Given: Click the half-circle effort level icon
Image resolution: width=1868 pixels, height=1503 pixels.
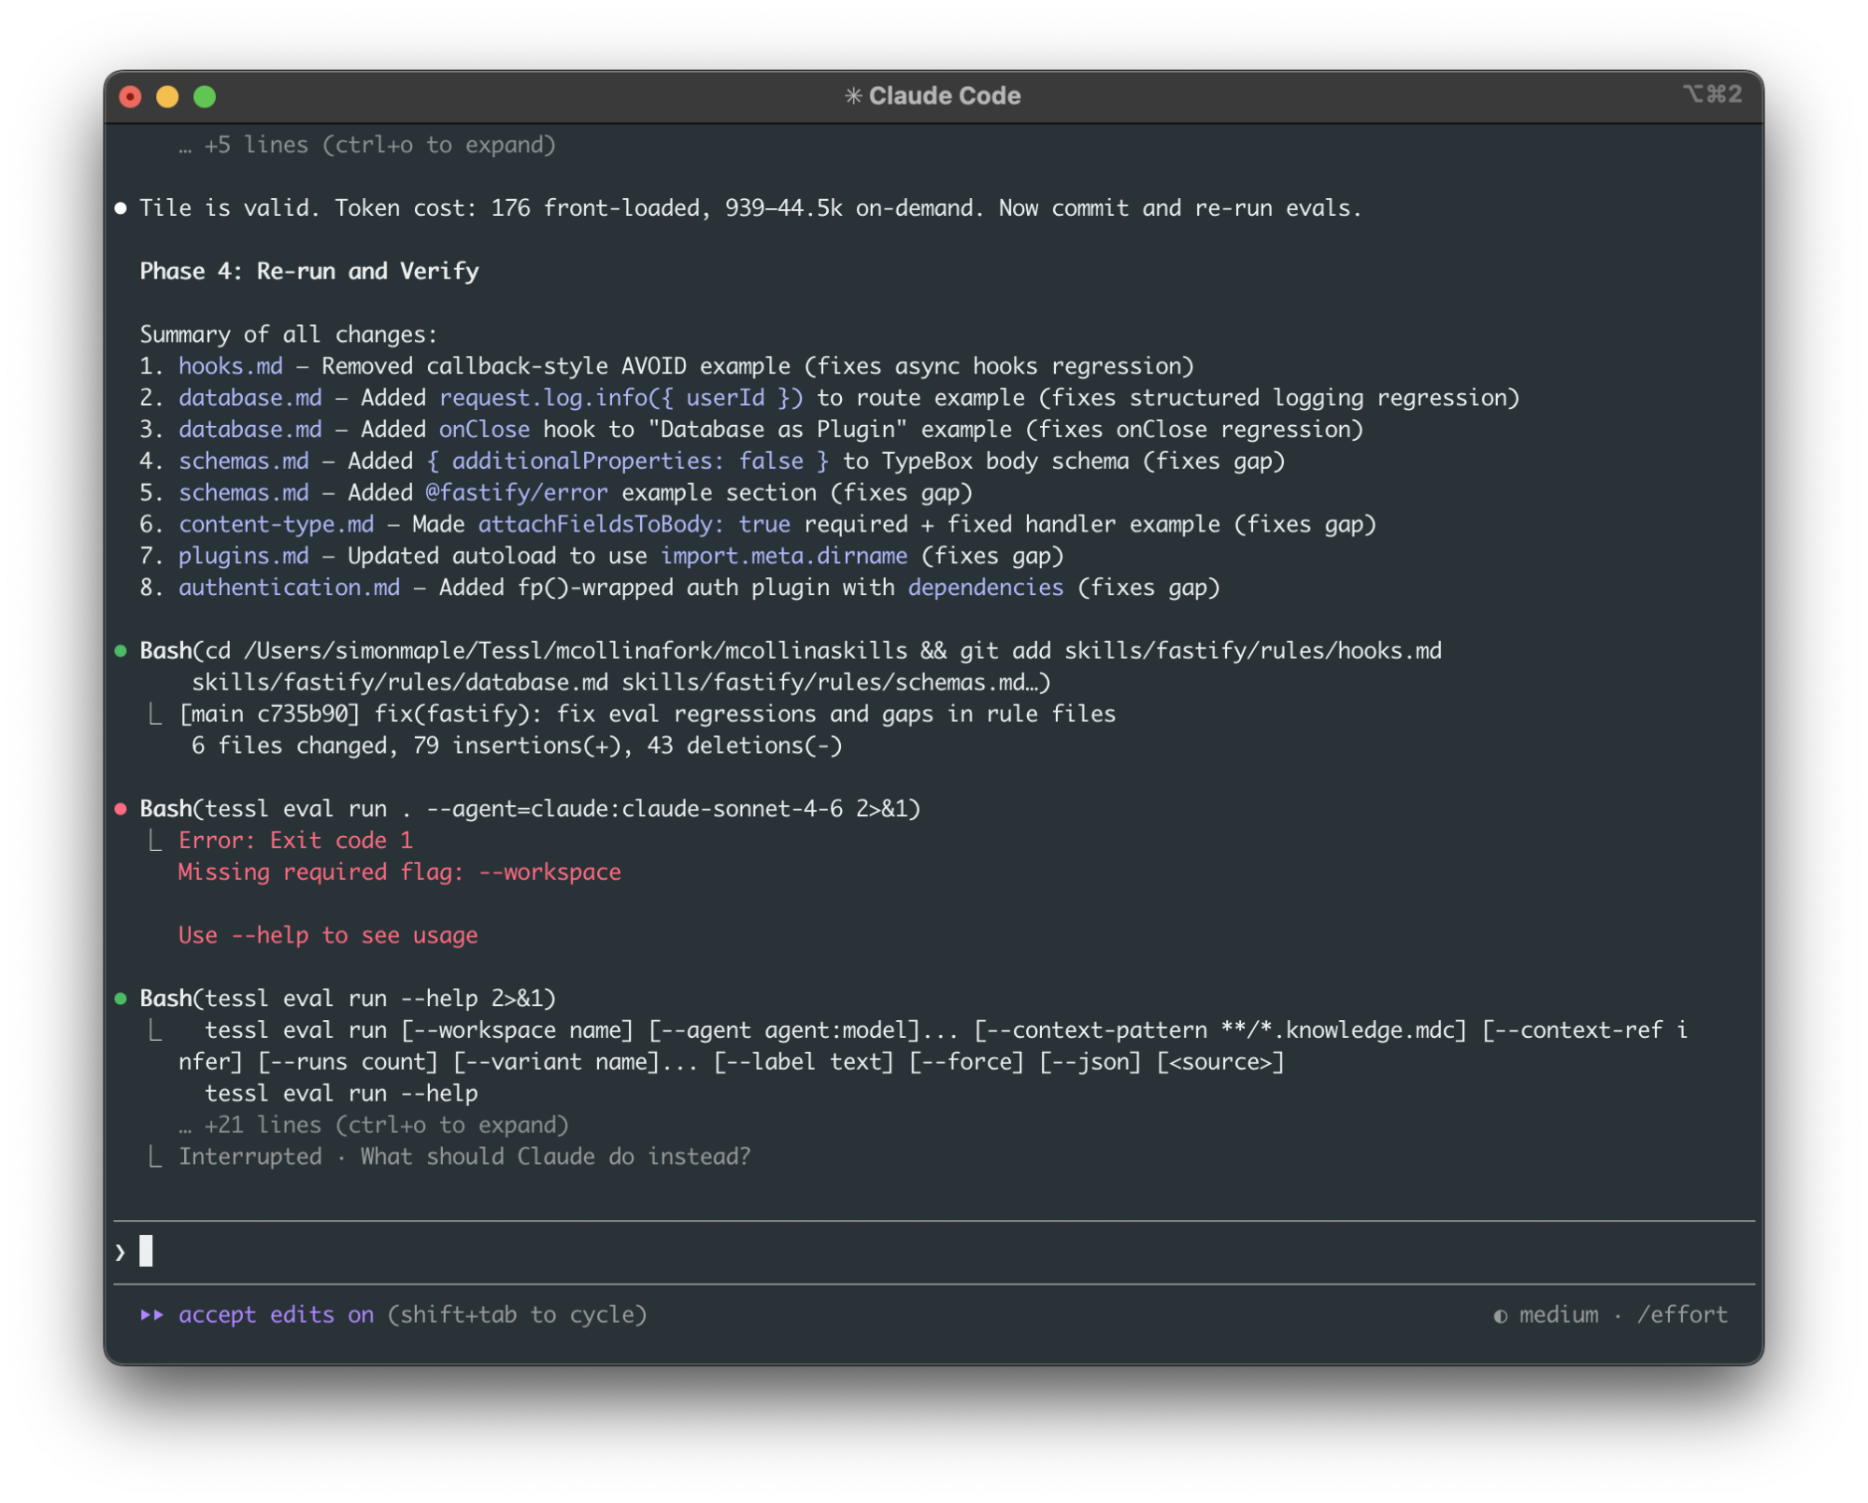Looking at the screenshot, I should click(x=1500, y=1316).
